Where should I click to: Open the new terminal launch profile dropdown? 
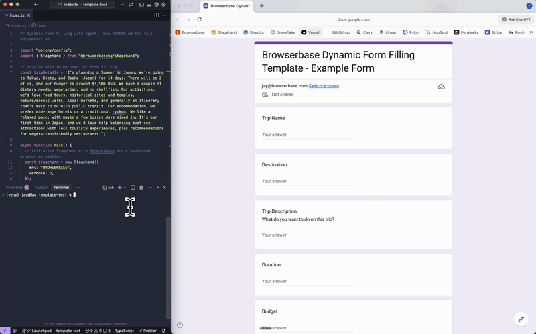click(125, 188)
